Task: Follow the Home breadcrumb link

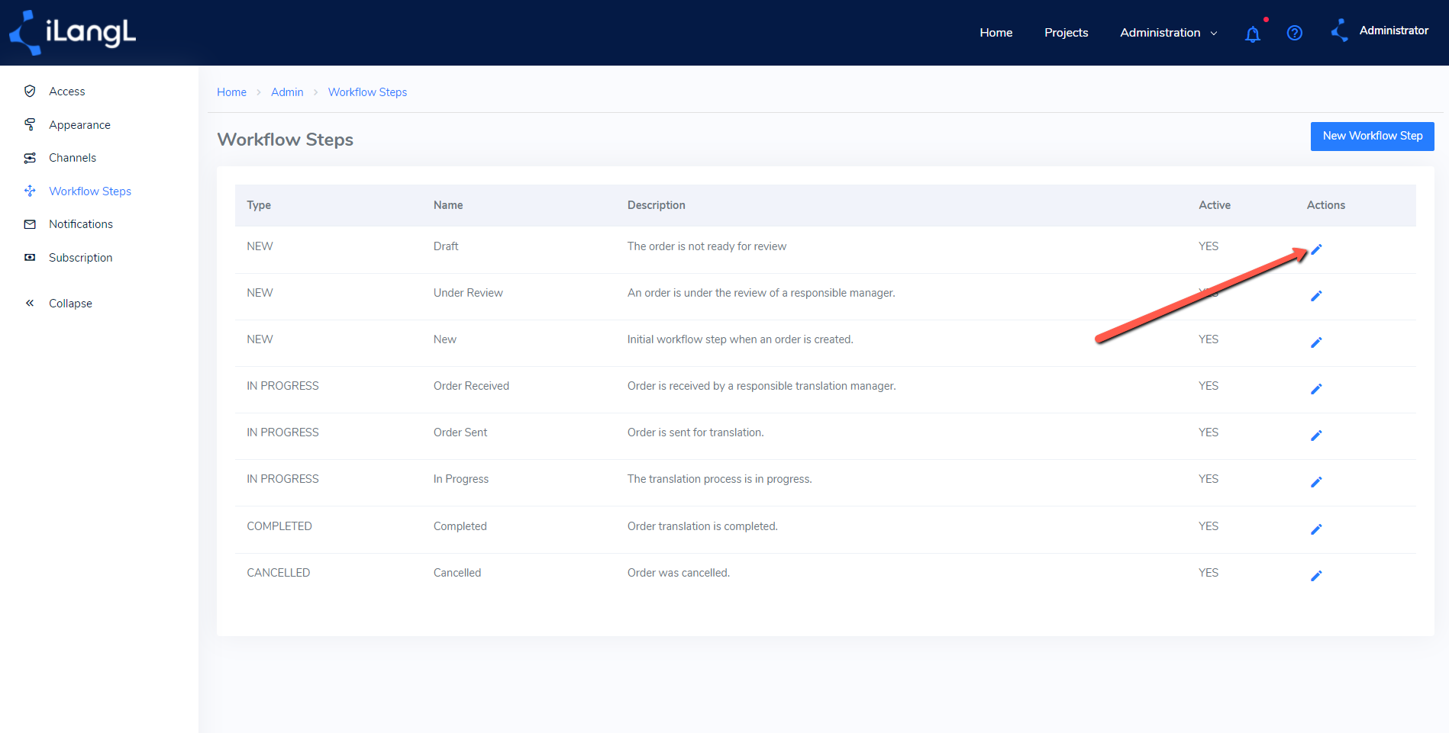Action: click(x=231, y=92)
